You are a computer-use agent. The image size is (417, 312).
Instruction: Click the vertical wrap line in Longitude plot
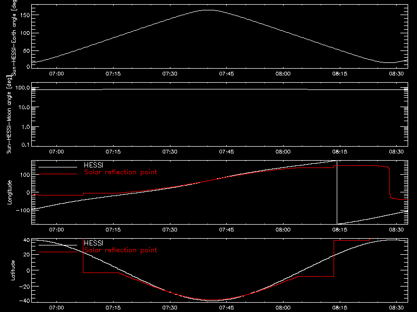(x=337, y=192)
